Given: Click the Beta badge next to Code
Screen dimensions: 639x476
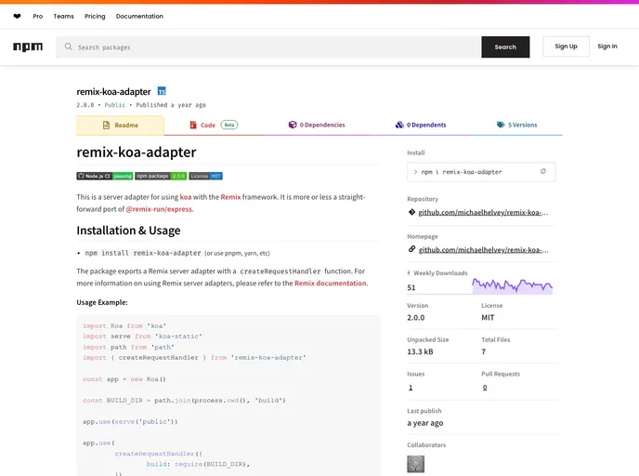Looking at the screenshot, I should 229,125.
